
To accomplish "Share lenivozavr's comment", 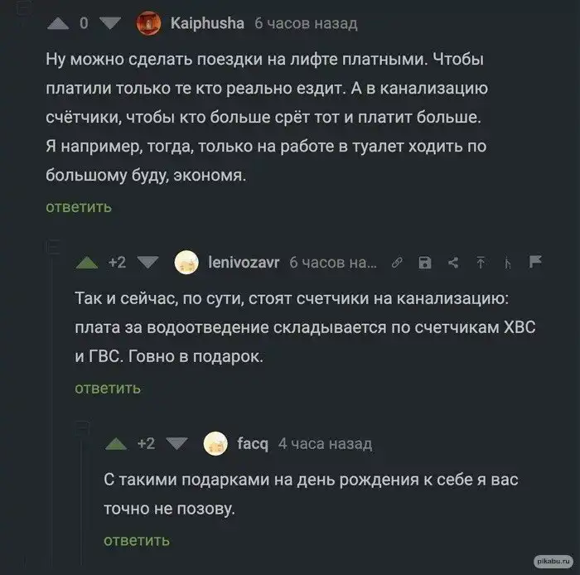I will tap(453, 263).
